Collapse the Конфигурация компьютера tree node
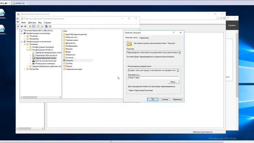 click(x=22, y=33)
